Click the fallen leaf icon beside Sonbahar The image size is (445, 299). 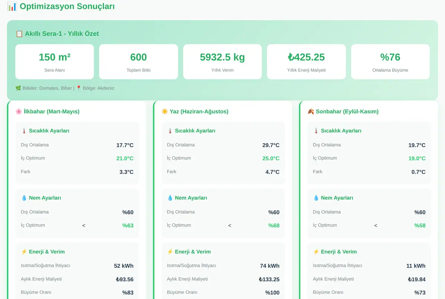click(311, 111)
